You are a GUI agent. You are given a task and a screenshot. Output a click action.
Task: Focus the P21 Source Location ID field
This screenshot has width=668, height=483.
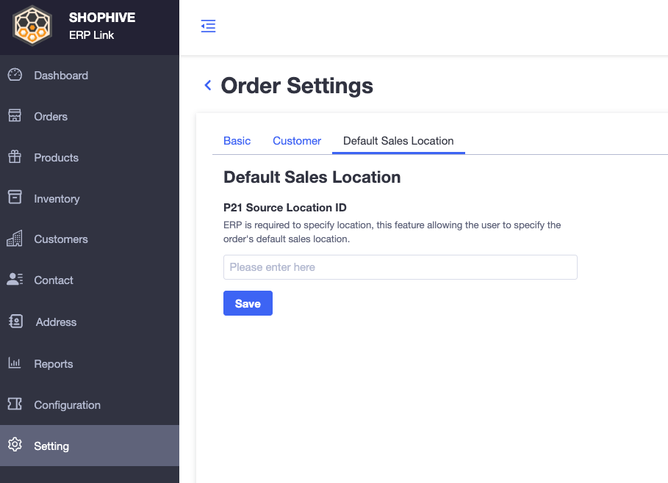[x=401, y=267]
